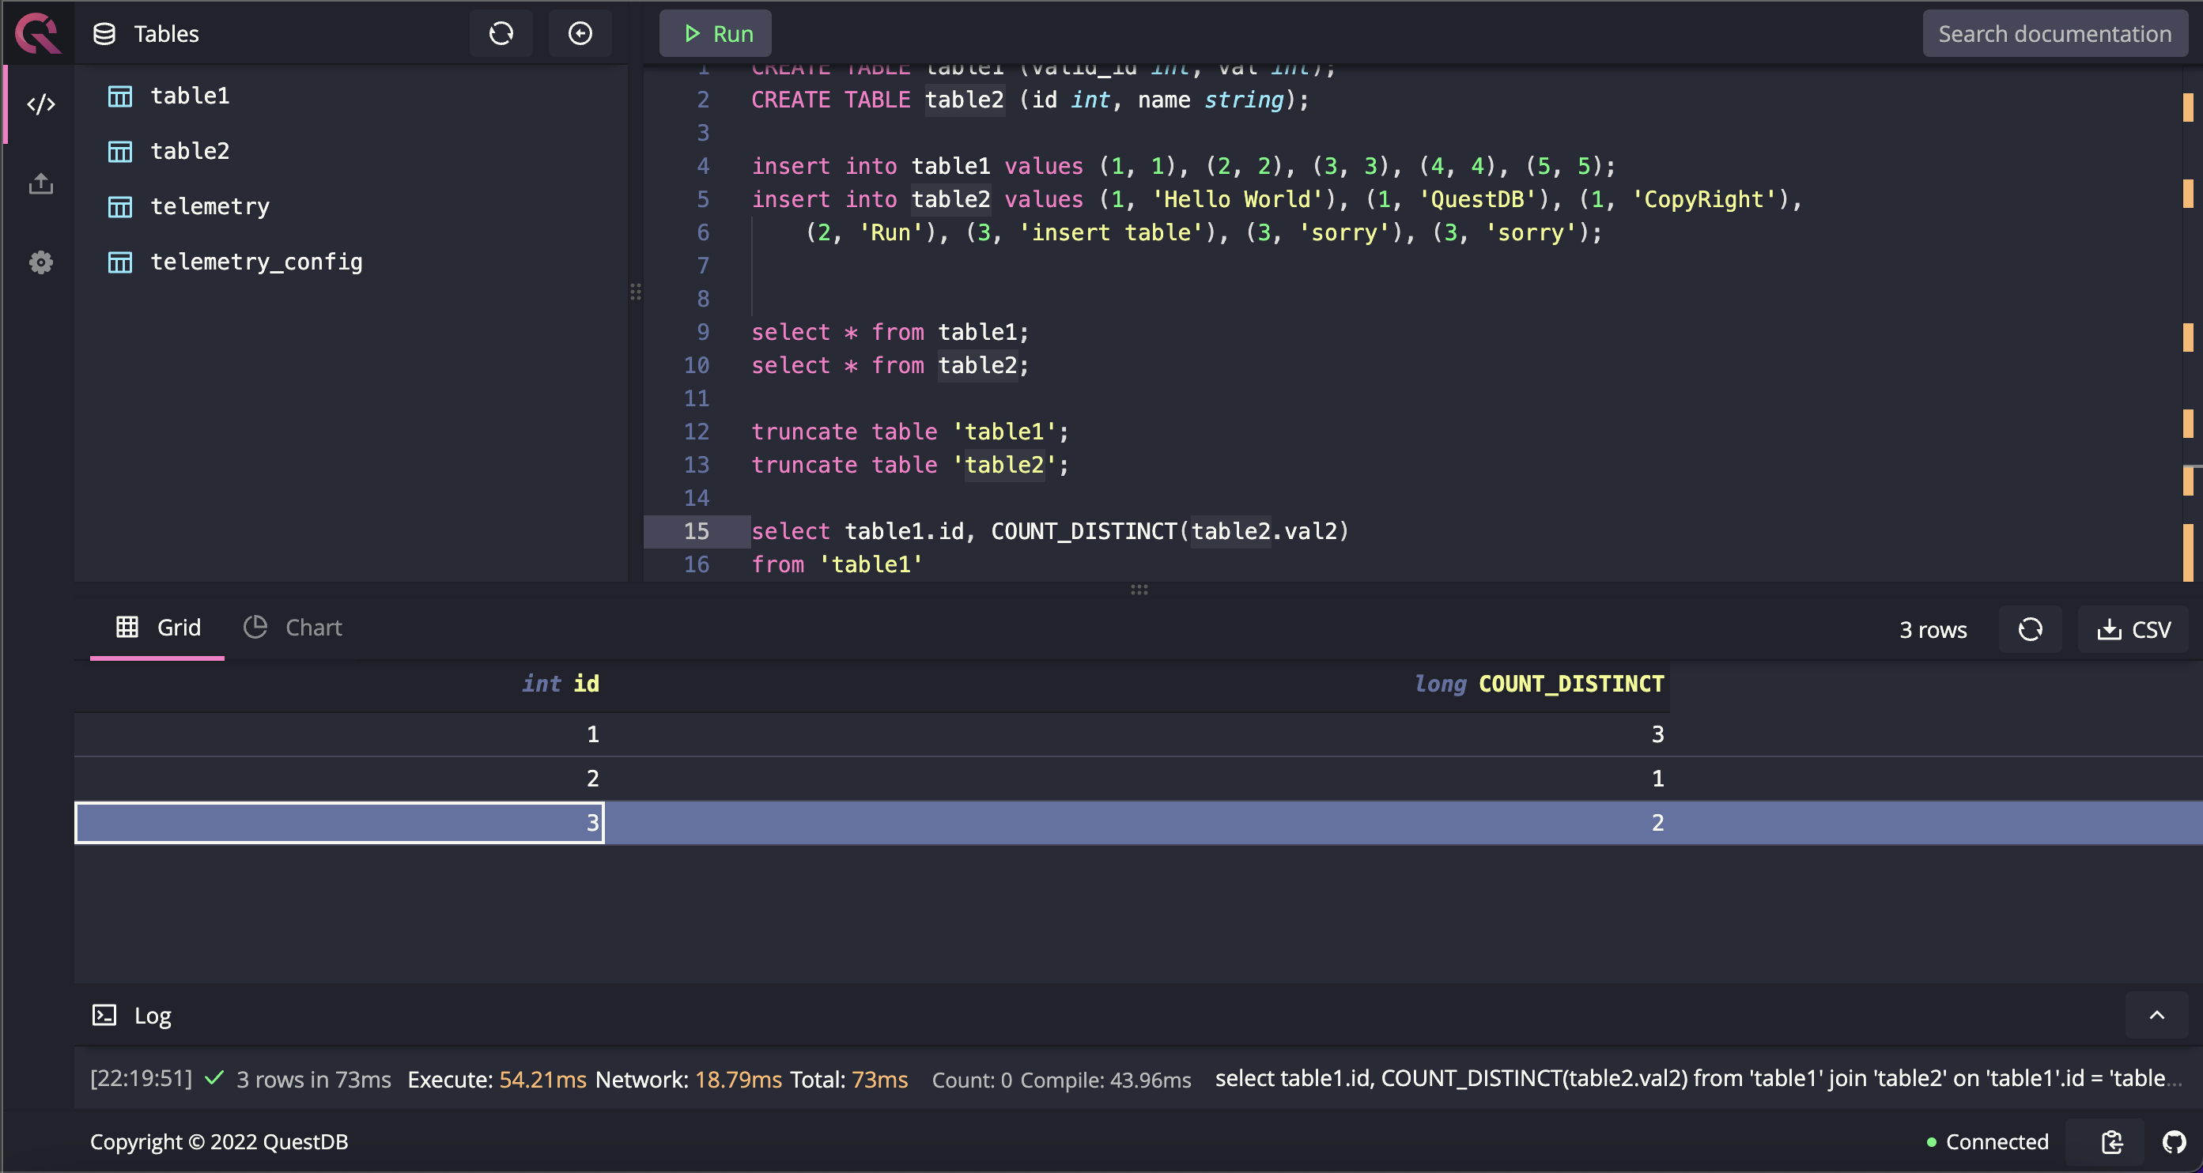Refresh the grid results

[2029, 629]
